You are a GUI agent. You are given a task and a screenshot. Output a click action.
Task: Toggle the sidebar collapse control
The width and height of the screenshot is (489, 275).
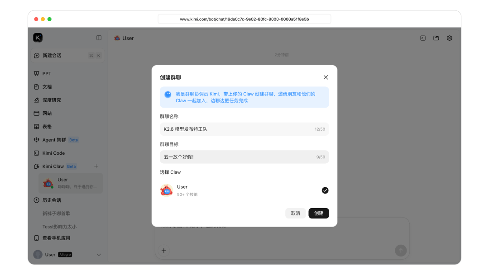coord(99,38)
